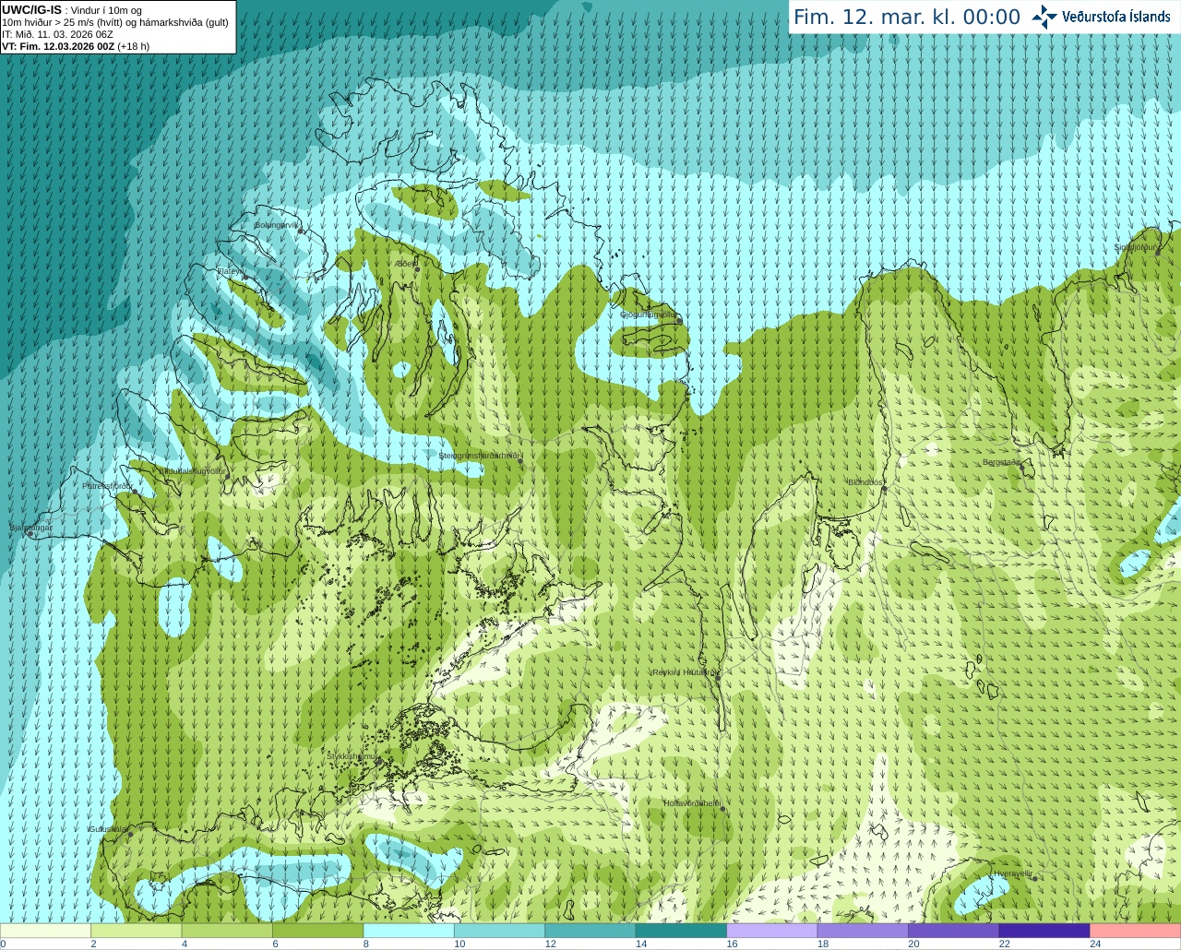The width and height of the screenshot is (1181, 950).
Task: Click the Blönduós station label
Action: (866, 482)
